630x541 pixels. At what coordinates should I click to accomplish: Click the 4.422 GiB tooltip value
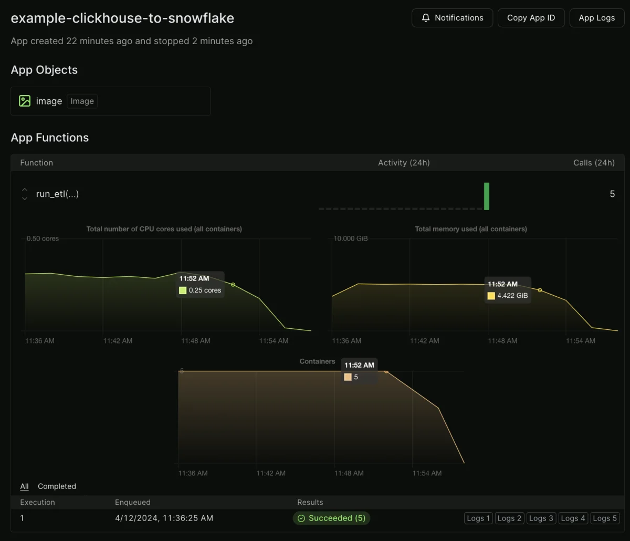[512, 296]
